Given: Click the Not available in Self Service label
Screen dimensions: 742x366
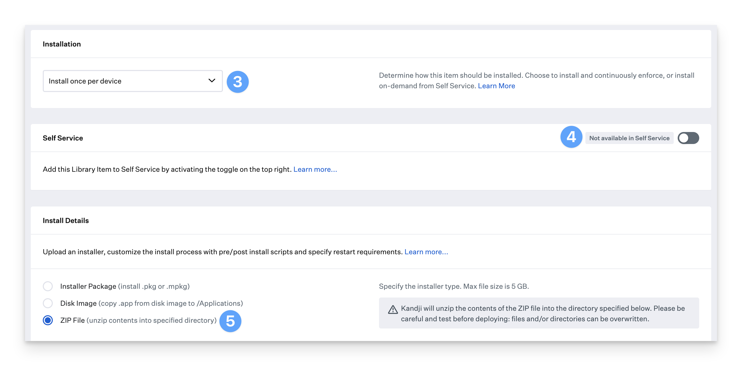Looking at the screenshot, I should [629, 138].
